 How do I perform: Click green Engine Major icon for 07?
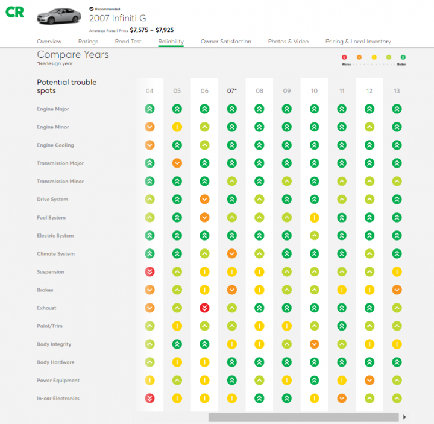[232, 109]
